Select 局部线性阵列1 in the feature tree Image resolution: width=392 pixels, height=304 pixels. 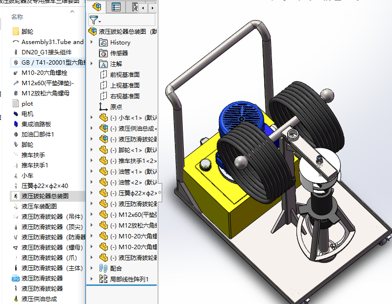(x=129, y=279)
